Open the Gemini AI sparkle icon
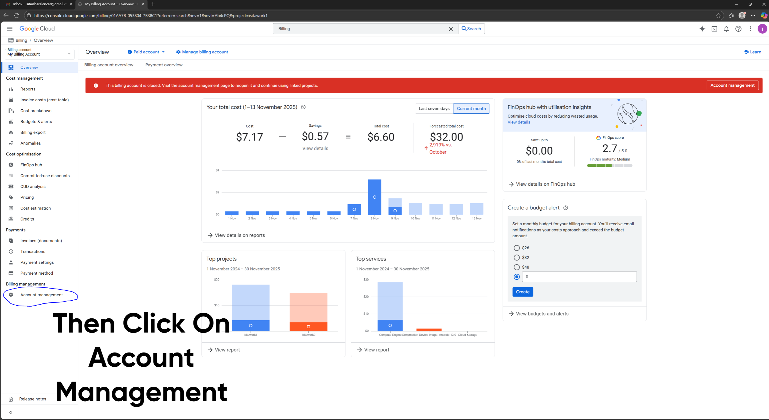 coord(702,29)
